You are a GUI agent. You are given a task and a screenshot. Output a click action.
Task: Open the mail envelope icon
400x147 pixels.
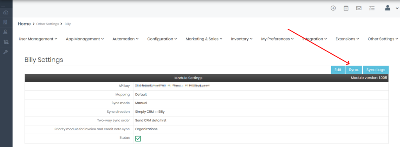(x=359, y=8)
